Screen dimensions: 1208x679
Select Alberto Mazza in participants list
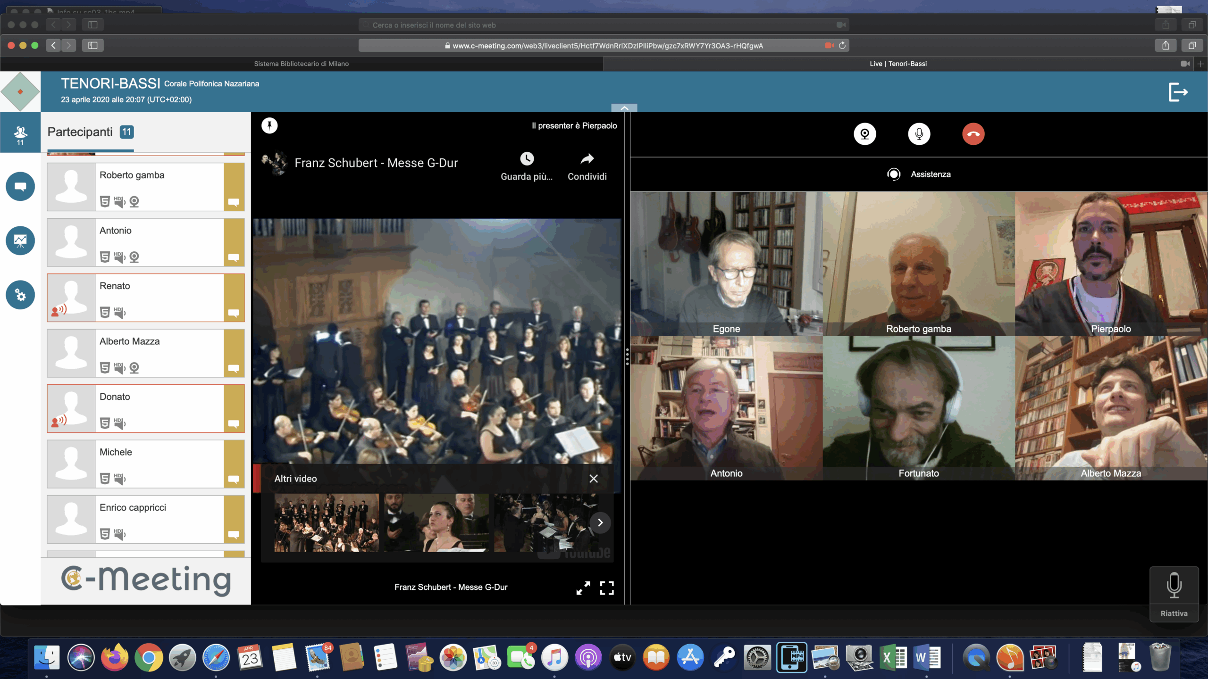coord(145,353)
